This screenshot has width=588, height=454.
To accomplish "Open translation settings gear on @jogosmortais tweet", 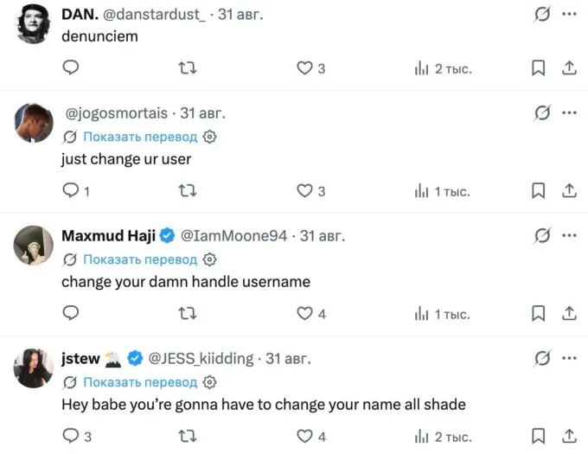I will tap(209, 137).
